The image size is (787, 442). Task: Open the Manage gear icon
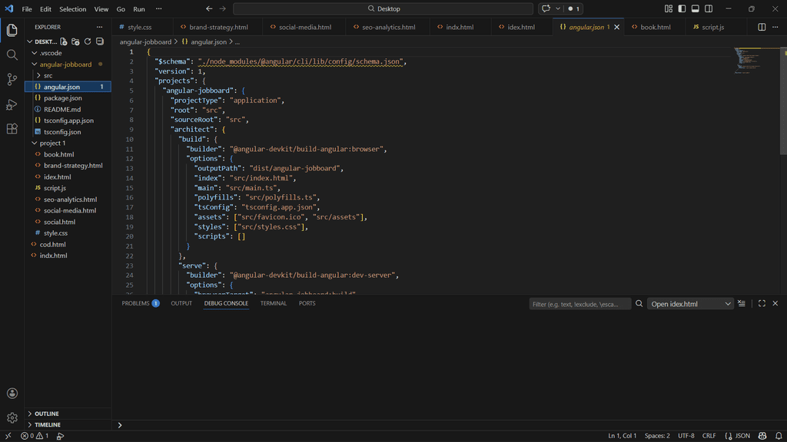click(12, 417)
